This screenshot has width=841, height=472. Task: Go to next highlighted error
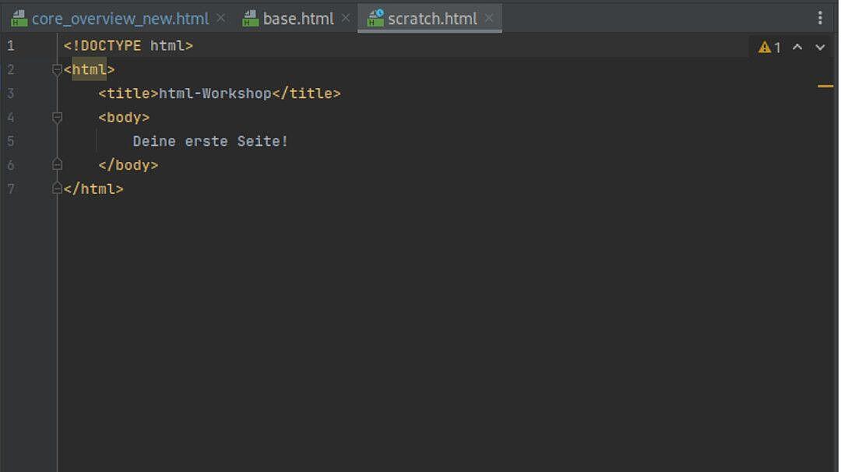820,48
